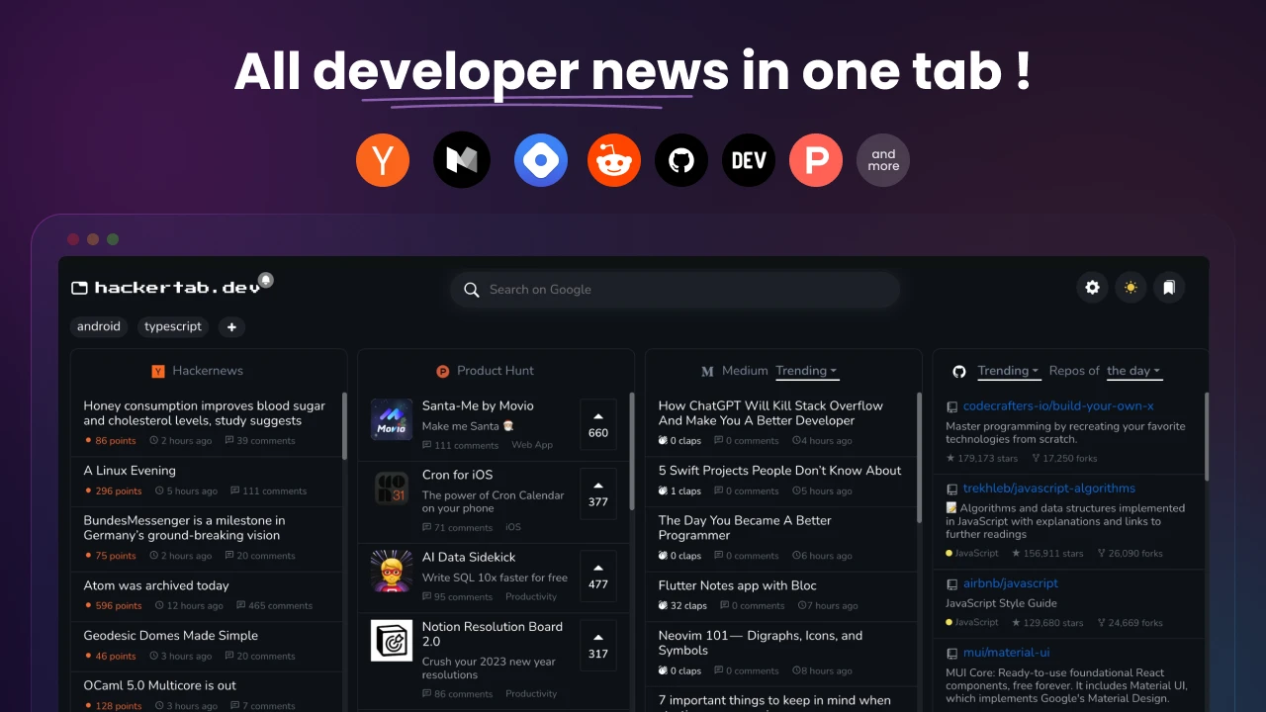Image resolution: width=1266 pixels, height=712 pixels.
Task: Click the Search on Google field
Action: (x=675, y=290)
